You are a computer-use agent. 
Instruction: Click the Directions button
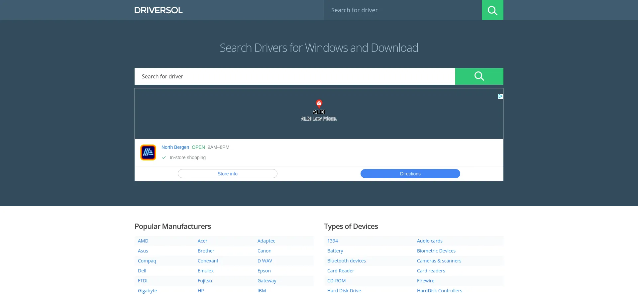[x=410, y=174]
